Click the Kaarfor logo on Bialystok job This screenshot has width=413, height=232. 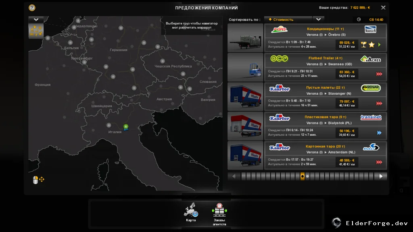pyautogui.click(x=280, y=118)
